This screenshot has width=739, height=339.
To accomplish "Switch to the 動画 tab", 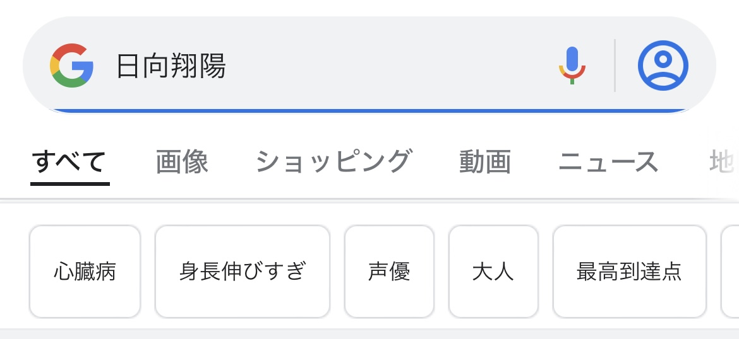I will (x=485, y=162).
